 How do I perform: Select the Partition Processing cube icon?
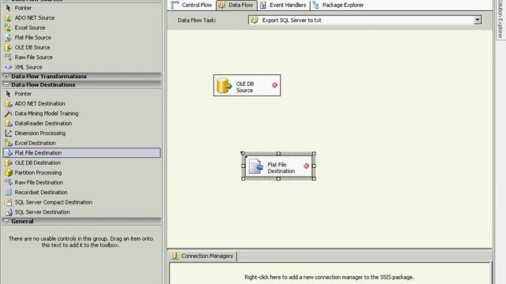8,173
